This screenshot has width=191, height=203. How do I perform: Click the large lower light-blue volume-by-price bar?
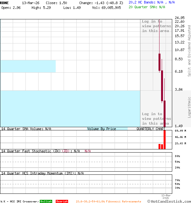pyautogui.click(x=70, y=108)
